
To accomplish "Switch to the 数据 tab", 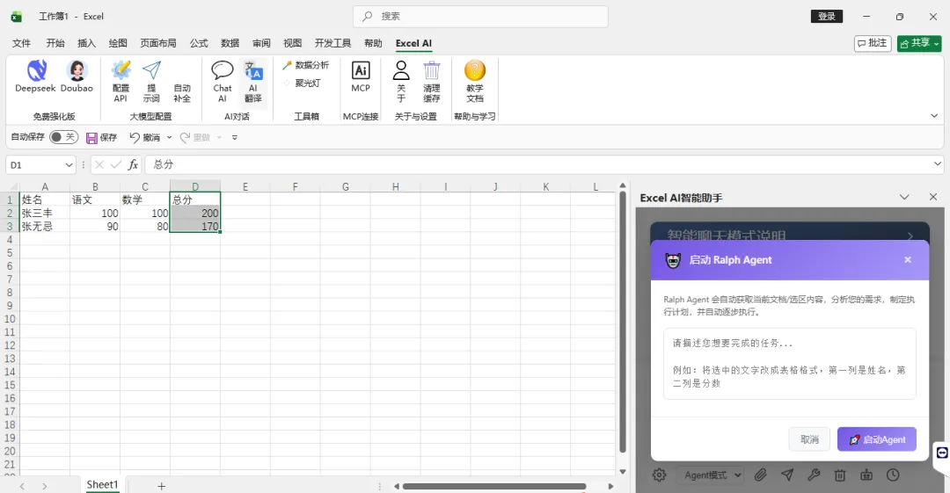I will 230,43.
